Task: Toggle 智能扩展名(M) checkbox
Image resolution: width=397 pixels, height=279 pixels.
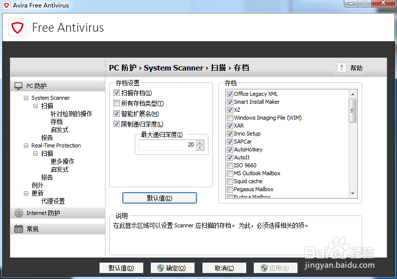Action: 116,114
